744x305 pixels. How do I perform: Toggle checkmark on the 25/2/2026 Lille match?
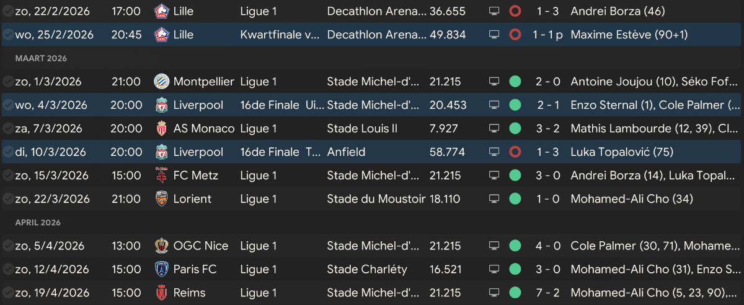point(7,35)
